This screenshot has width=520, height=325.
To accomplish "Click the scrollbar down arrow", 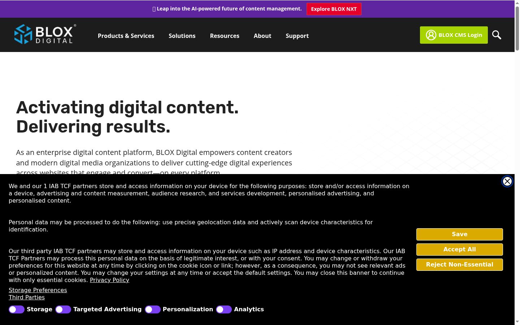I will (x=517, y=322).
